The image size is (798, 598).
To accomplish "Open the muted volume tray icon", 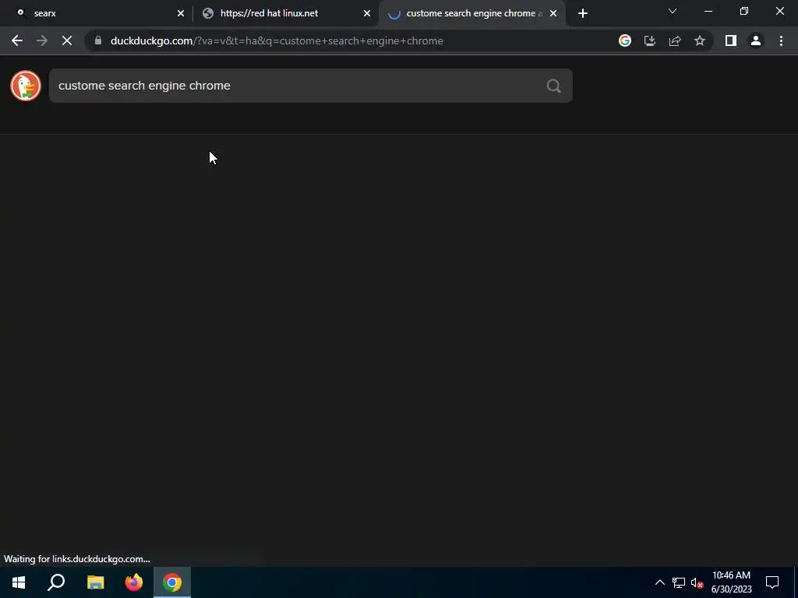I will pos(697,582).
